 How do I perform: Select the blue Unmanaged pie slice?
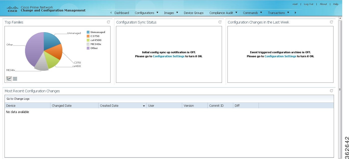[51, 41]
